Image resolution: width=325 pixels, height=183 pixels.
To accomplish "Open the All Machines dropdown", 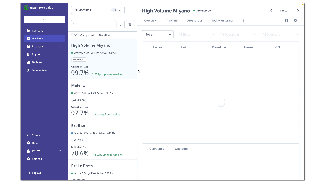I will (97, 10).
